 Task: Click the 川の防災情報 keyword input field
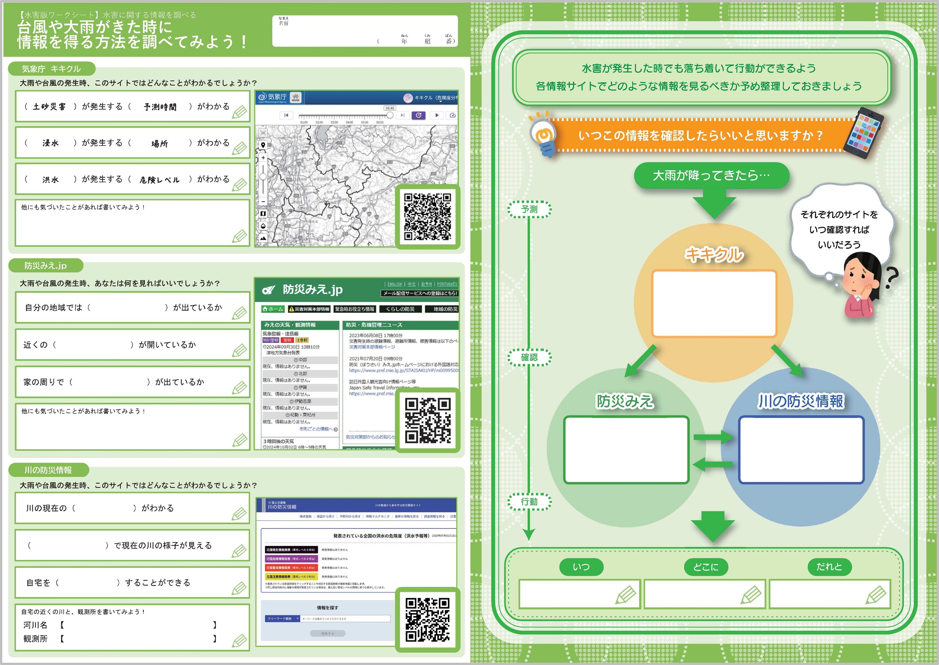[345, 619]
